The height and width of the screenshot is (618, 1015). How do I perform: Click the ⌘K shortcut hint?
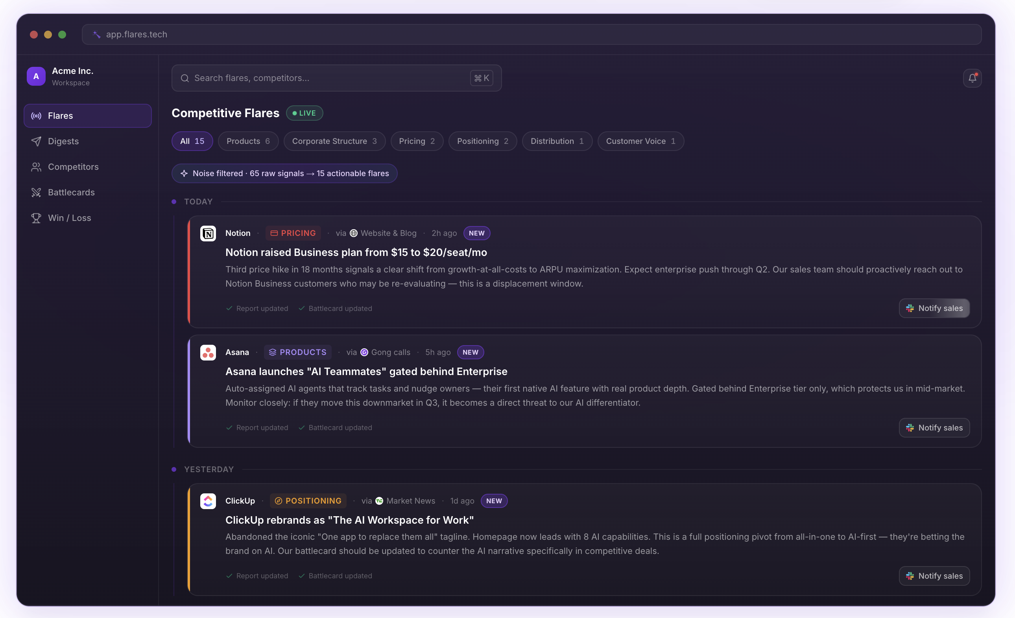(482, 78)
